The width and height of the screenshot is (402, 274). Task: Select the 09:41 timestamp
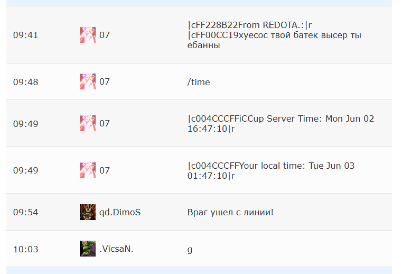[x=25, y=35]
